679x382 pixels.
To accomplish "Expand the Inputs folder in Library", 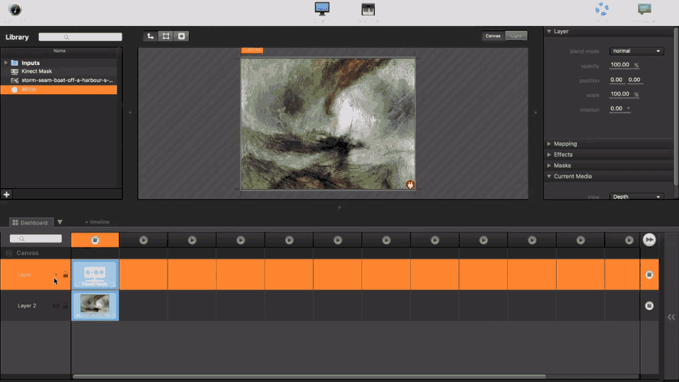I will click(x=6, y=63).
